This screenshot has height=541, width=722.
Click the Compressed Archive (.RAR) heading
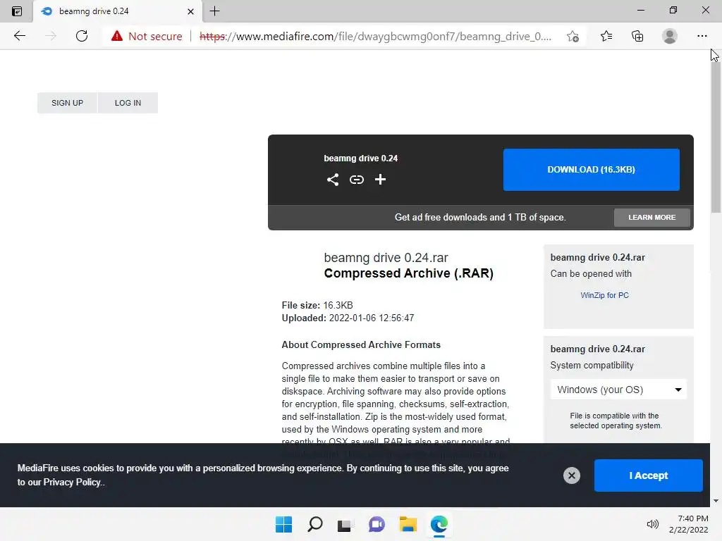pos(408,273)
